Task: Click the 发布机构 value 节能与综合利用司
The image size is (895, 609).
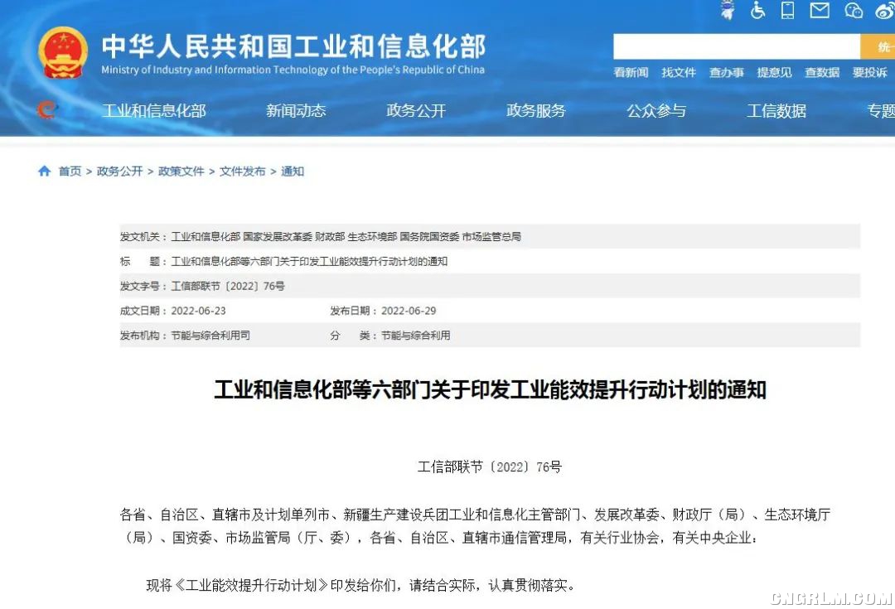Action: tap(210, 336)
